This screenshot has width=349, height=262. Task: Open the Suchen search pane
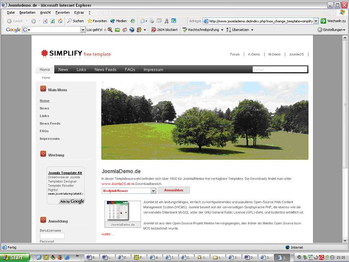point(75,21)
